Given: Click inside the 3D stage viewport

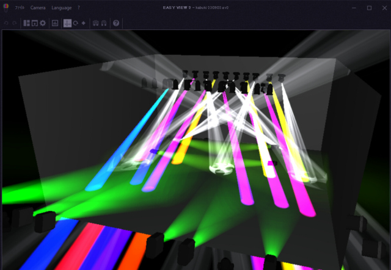Looking at the screenshot, I should pos(195,152).
